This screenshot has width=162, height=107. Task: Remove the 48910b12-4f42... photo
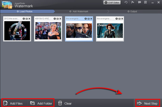(60, 19)
